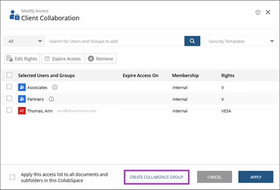This screenshot has width=280, height=190.
Task: Click Internal membership in Partners row
Action: (x=180, y=99)
